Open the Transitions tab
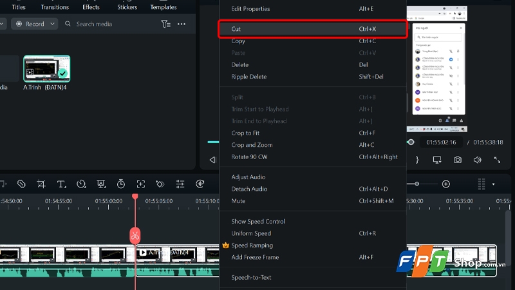The image size is (515, 290). point(55,7)
